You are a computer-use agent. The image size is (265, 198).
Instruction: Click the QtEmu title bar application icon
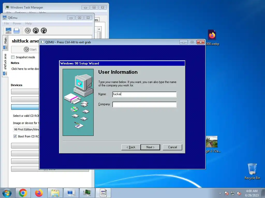[x=5, y=18]
